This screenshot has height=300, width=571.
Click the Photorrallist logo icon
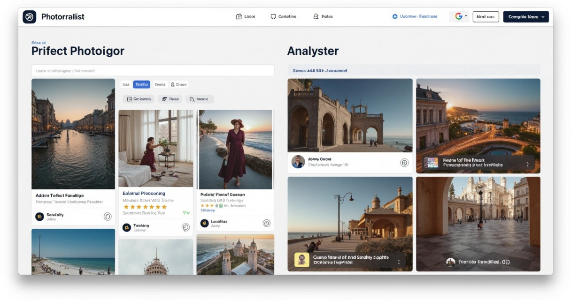pos(29,17)
